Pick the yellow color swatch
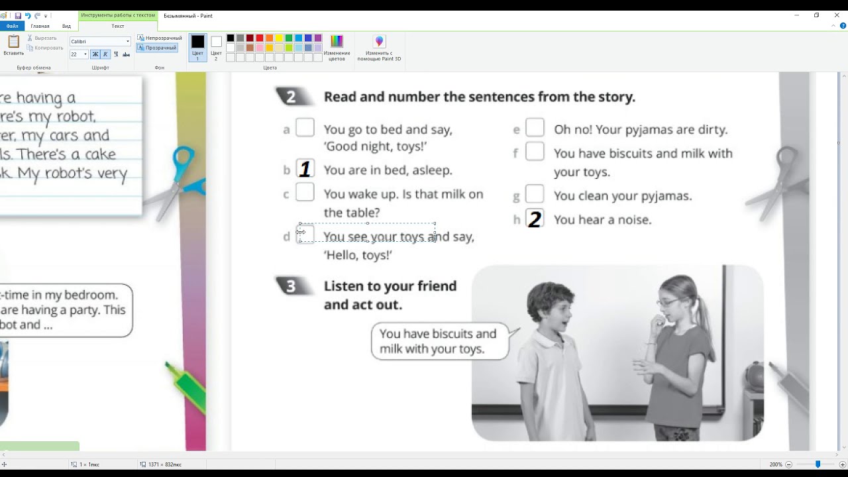Viewport: 848px width, 477px height. (x=279, y=38)
